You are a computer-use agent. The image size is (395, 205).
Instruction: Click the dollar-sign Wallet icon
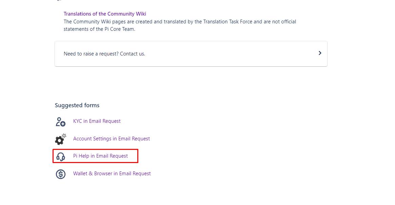61,174
